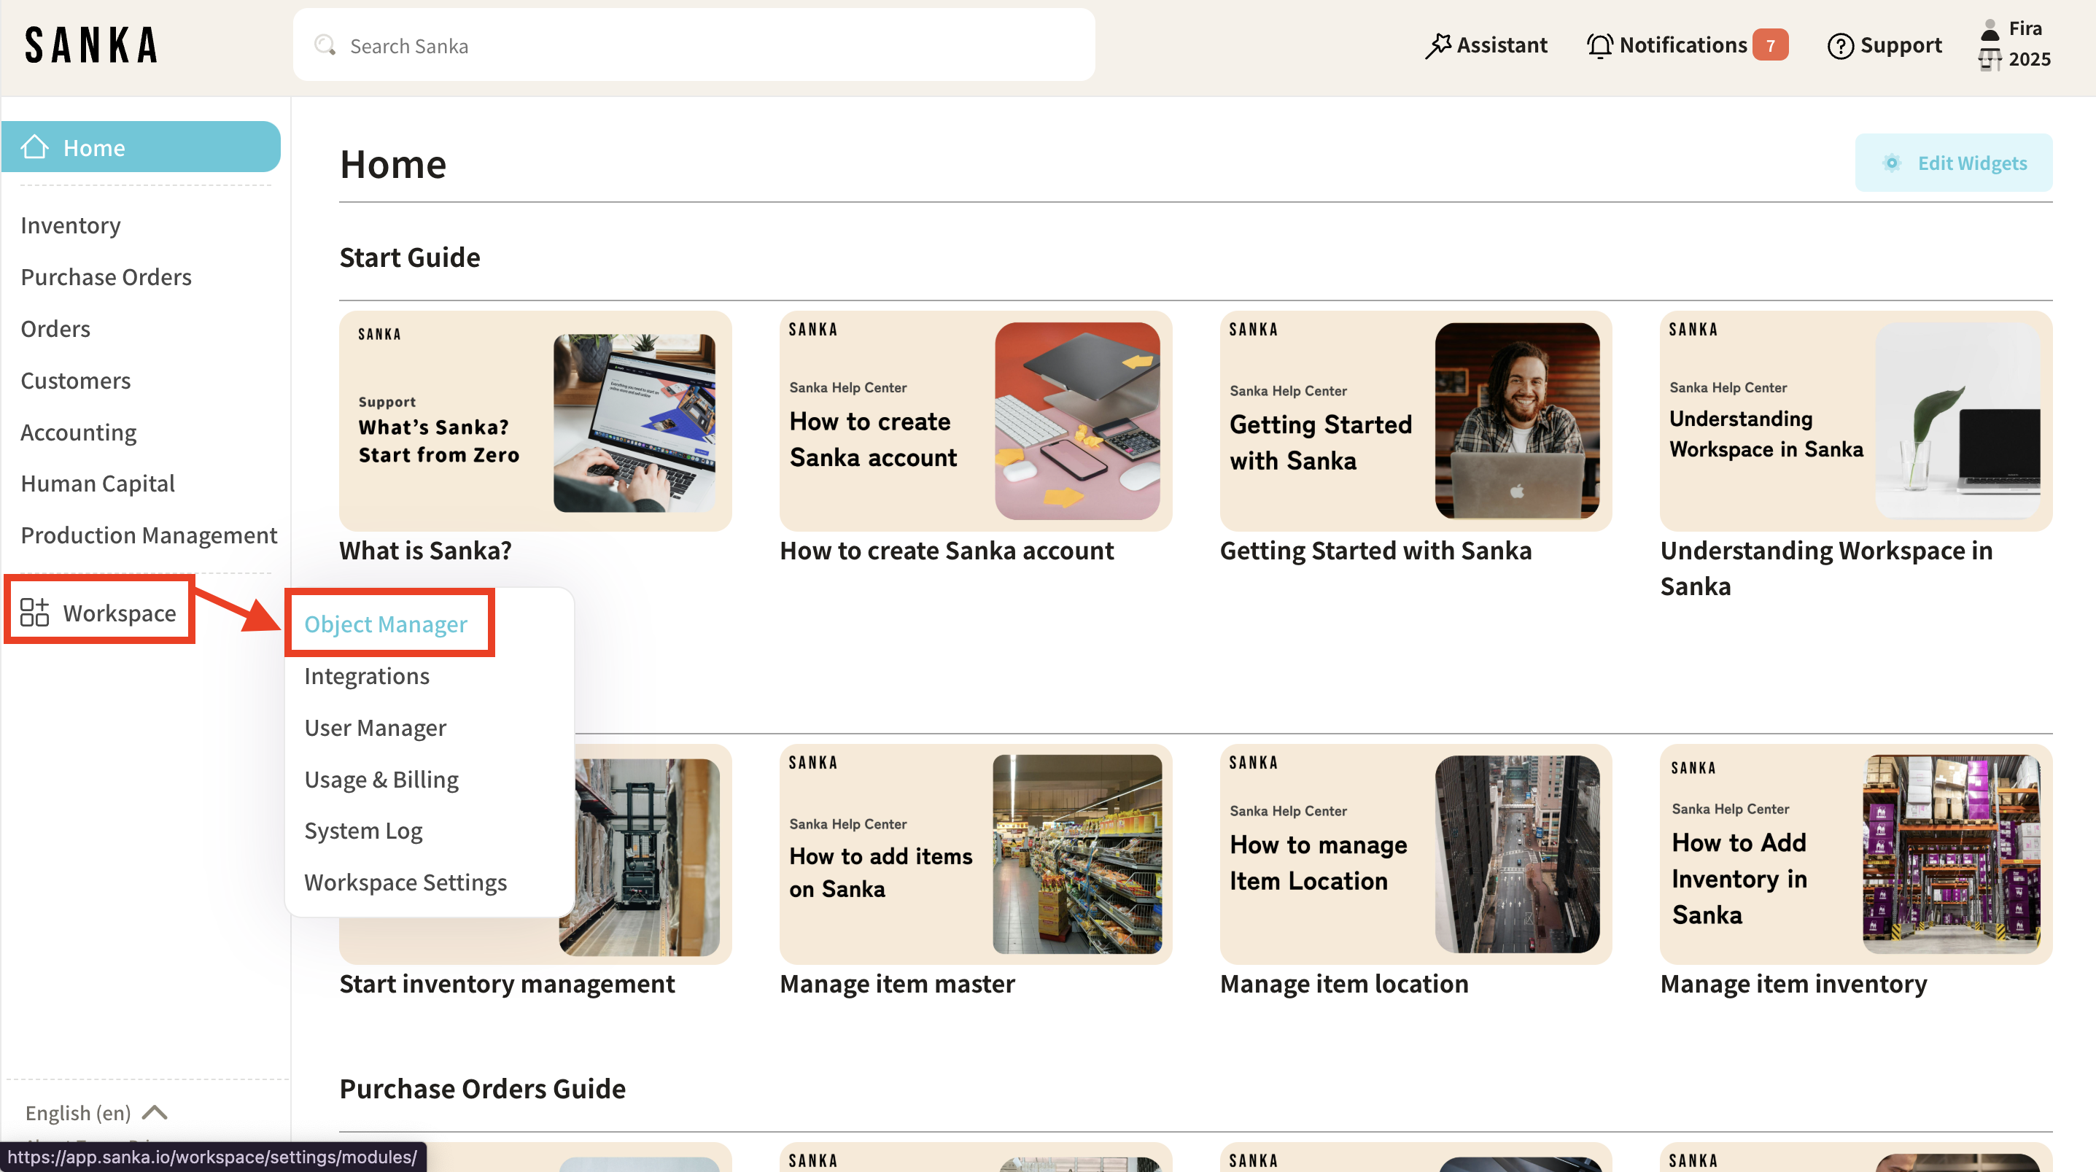This screenshot has height=1172, width=2096.
Task: Click the gear icon in Edit Widgets
Action: [1892, 163]
